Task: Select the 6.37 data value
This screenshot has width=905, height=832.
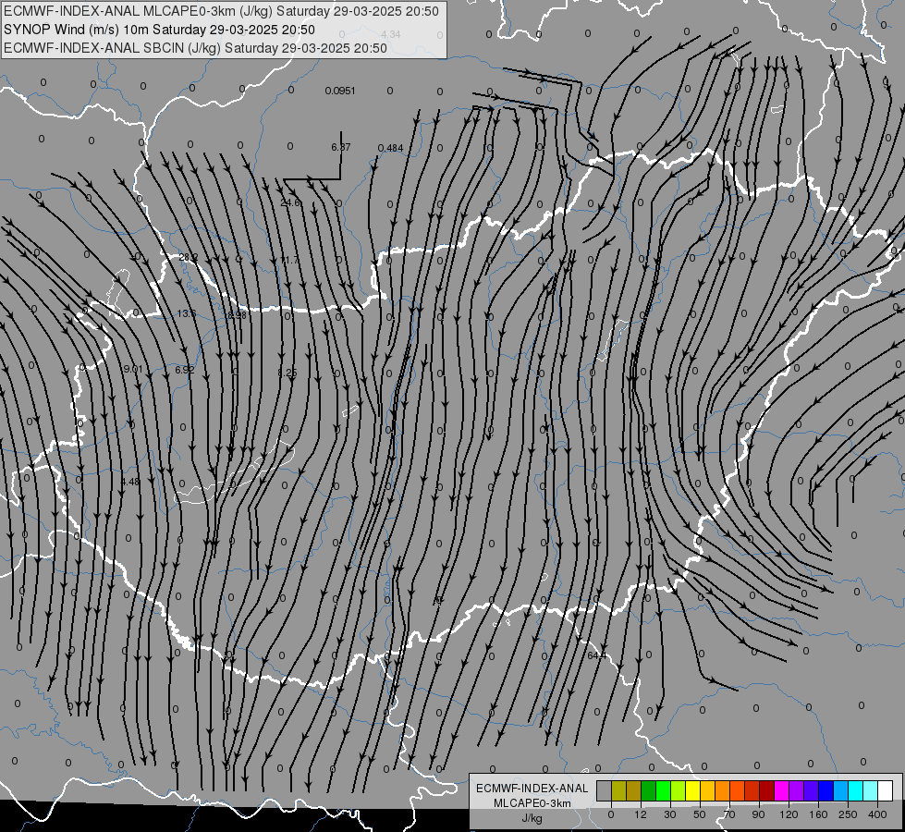Action: point(340,147)
